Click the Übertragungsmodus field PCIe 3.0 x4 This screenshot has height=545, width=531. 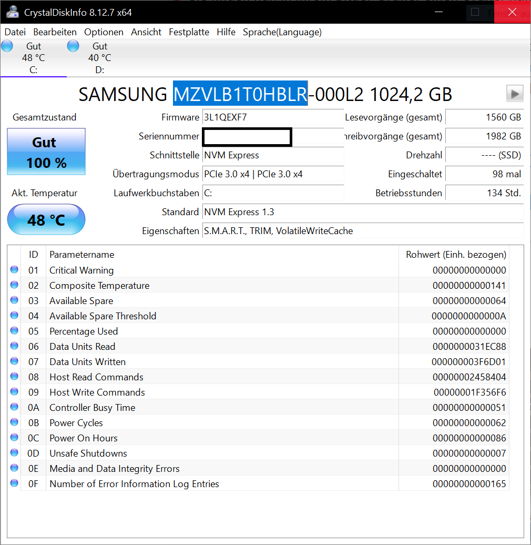coord(273,174)
